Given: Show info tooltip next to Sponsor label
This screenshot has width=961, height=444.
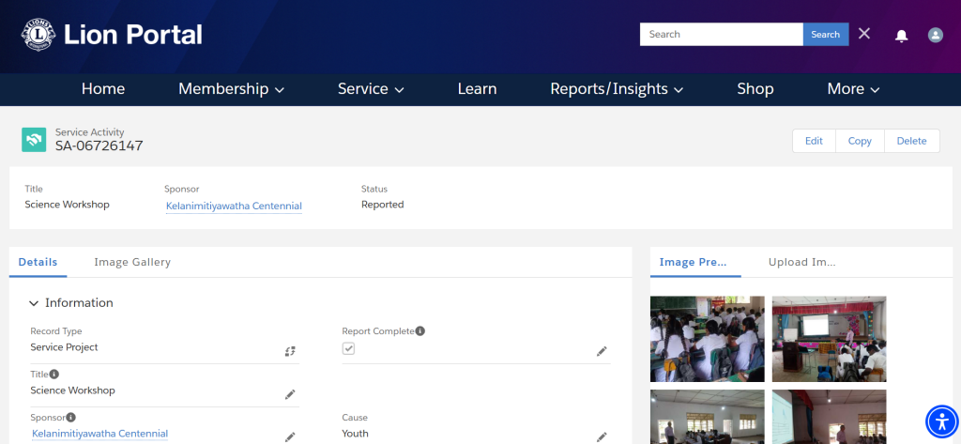Looking at the screenshot, I should point(71,418).
